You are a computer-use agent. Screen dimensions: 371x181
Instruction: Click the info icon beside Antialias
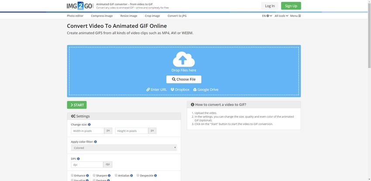pos(131,176)
